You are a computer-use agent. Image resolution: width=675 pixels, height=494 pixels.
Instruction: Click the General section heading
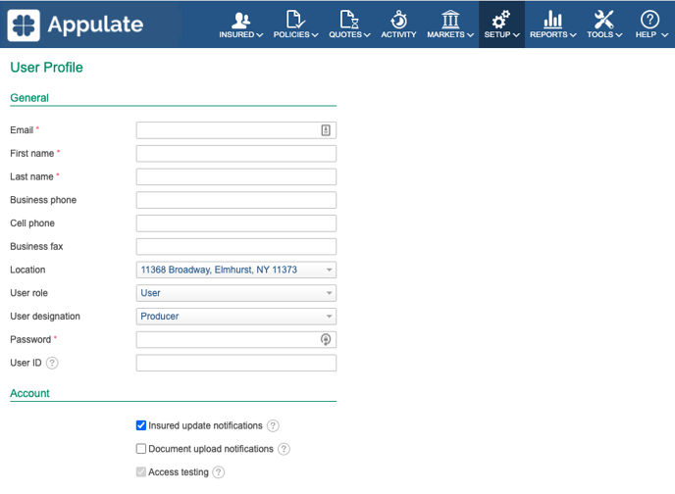coord(29,98)
